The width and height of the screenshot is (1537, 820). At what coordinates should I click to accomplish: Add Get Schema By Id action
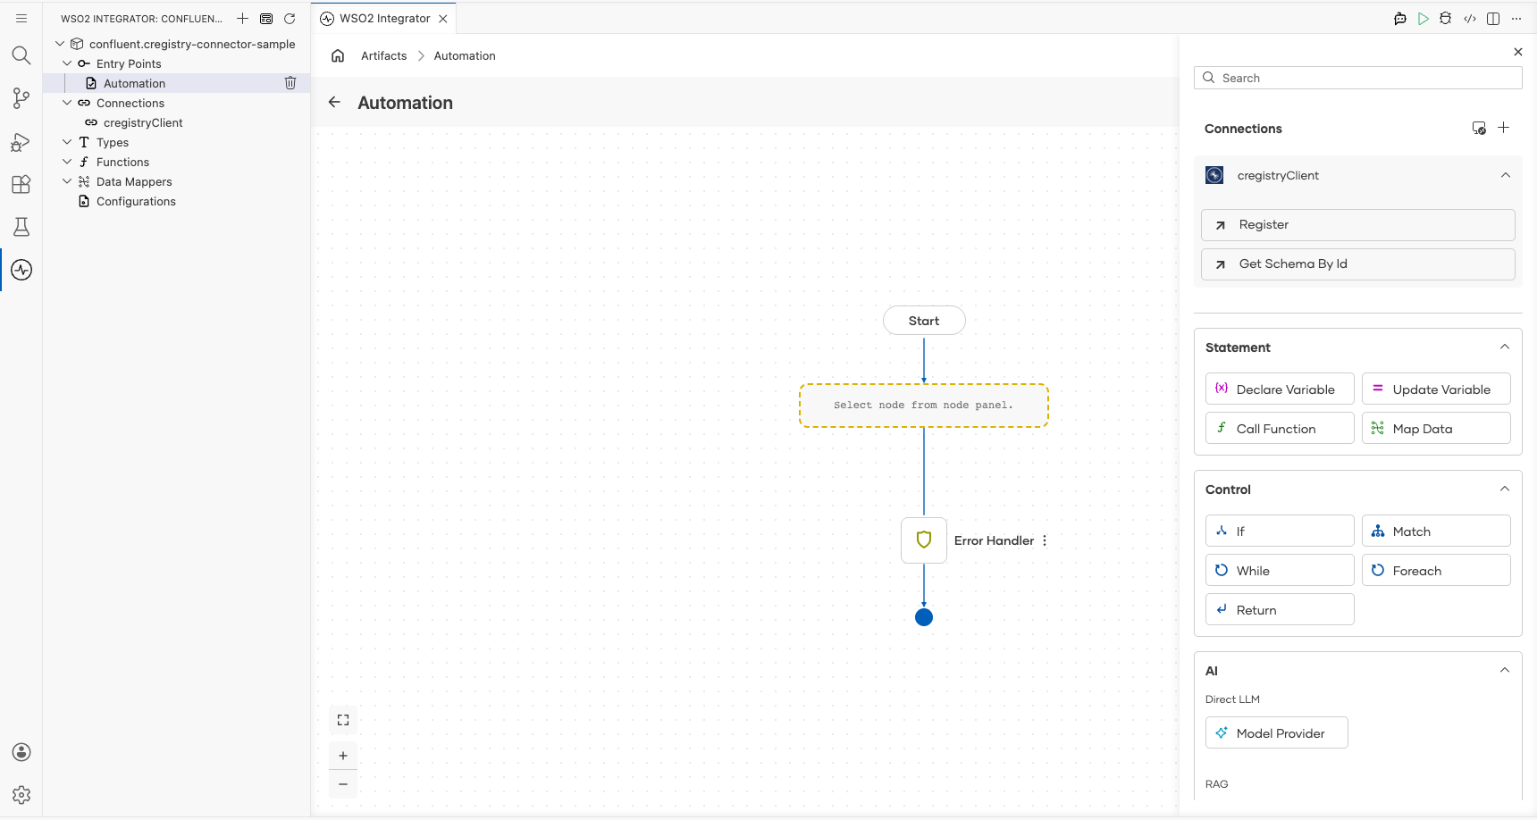pyautogui.click(x=1357, y=264)
